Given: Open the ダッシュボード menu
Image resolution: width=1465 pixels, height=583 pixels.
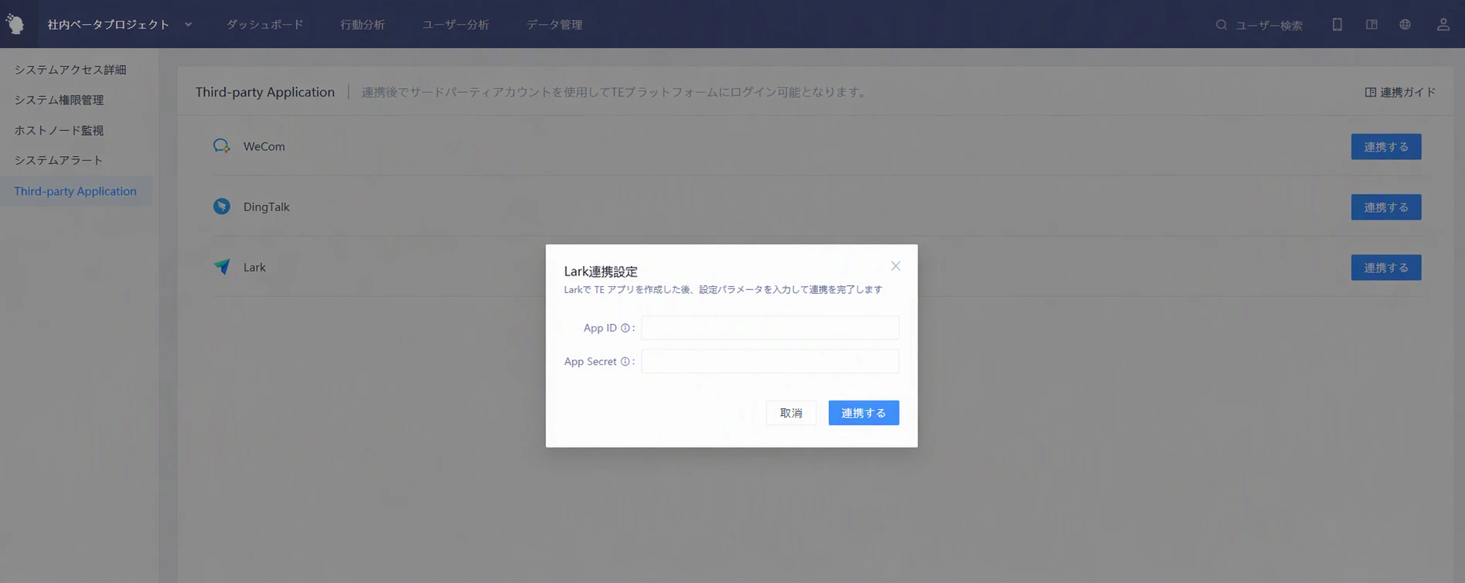Looking at the screenshot, I should pos(264,25).
